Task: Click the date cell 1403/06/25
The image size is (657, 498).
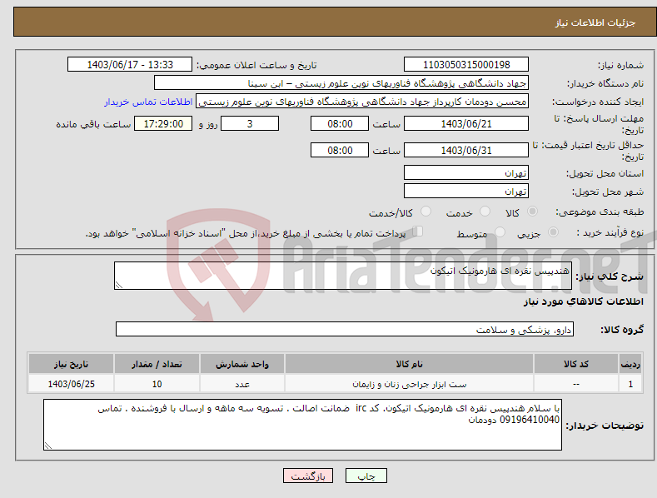Action: [x=72, y=384]
